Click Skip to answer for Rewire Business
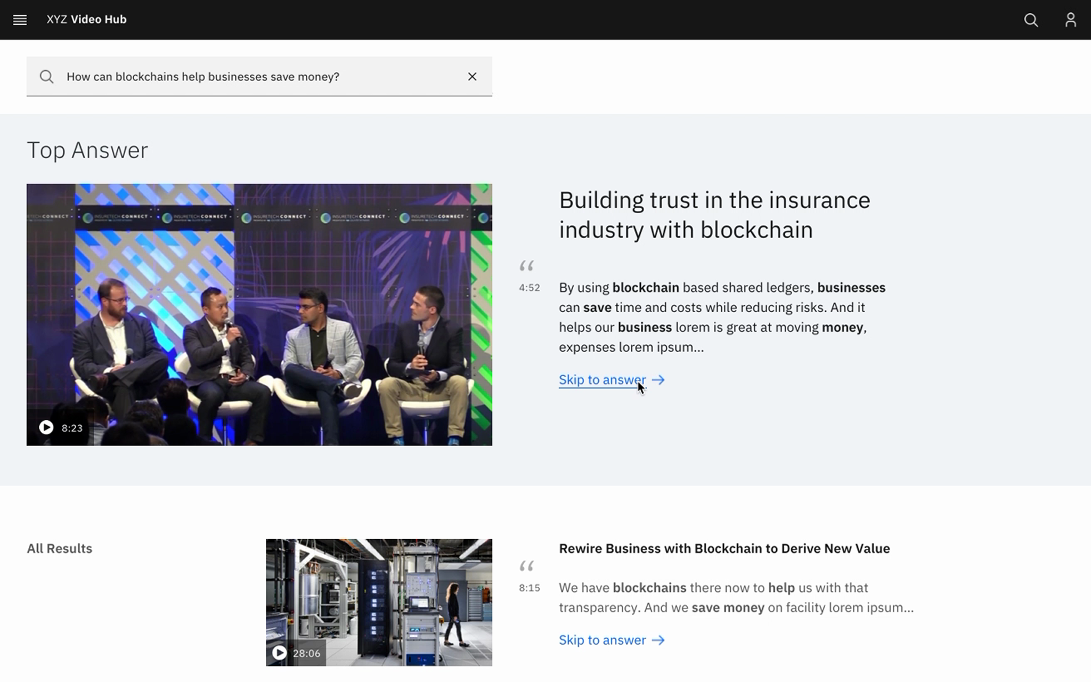This screenshot has width=1091, height=682. point(602,640)
